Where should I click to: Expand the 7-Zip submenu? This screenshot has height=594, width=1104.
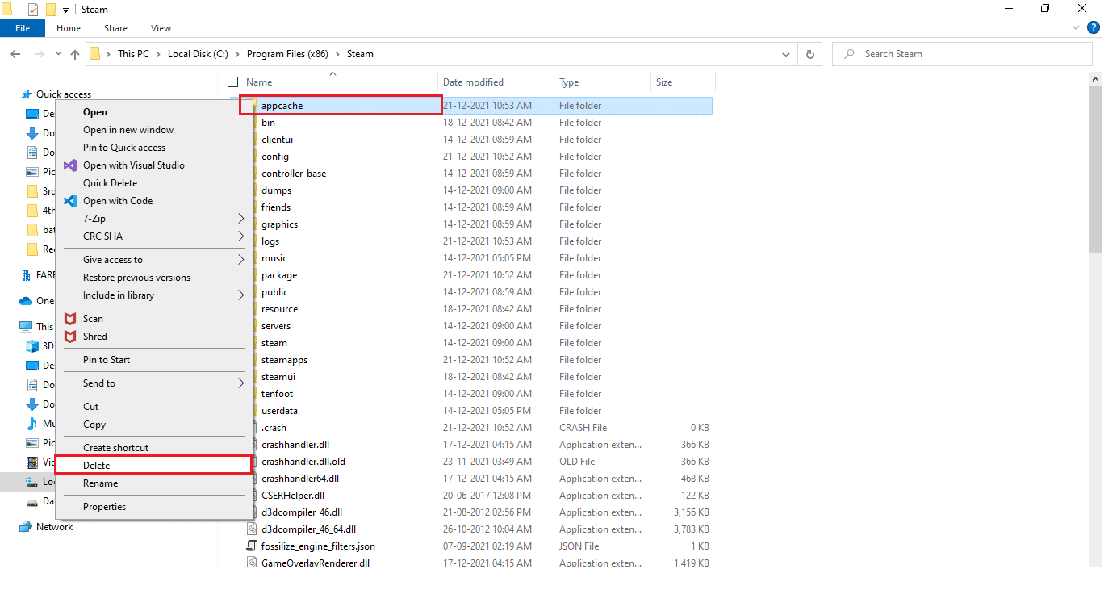point(94,218)
